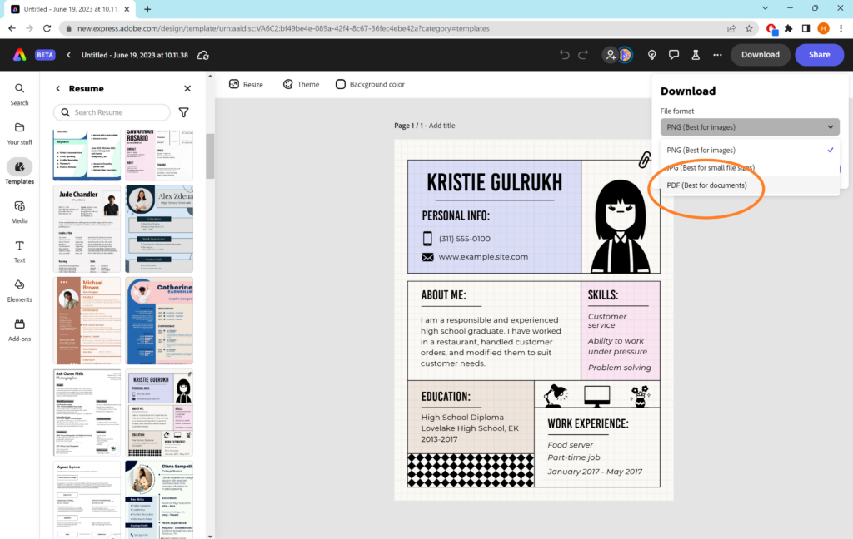Select the Jude Chandler resume template
Image resolution: width=853 pixels, height=539 pixels.
(87, 229)
